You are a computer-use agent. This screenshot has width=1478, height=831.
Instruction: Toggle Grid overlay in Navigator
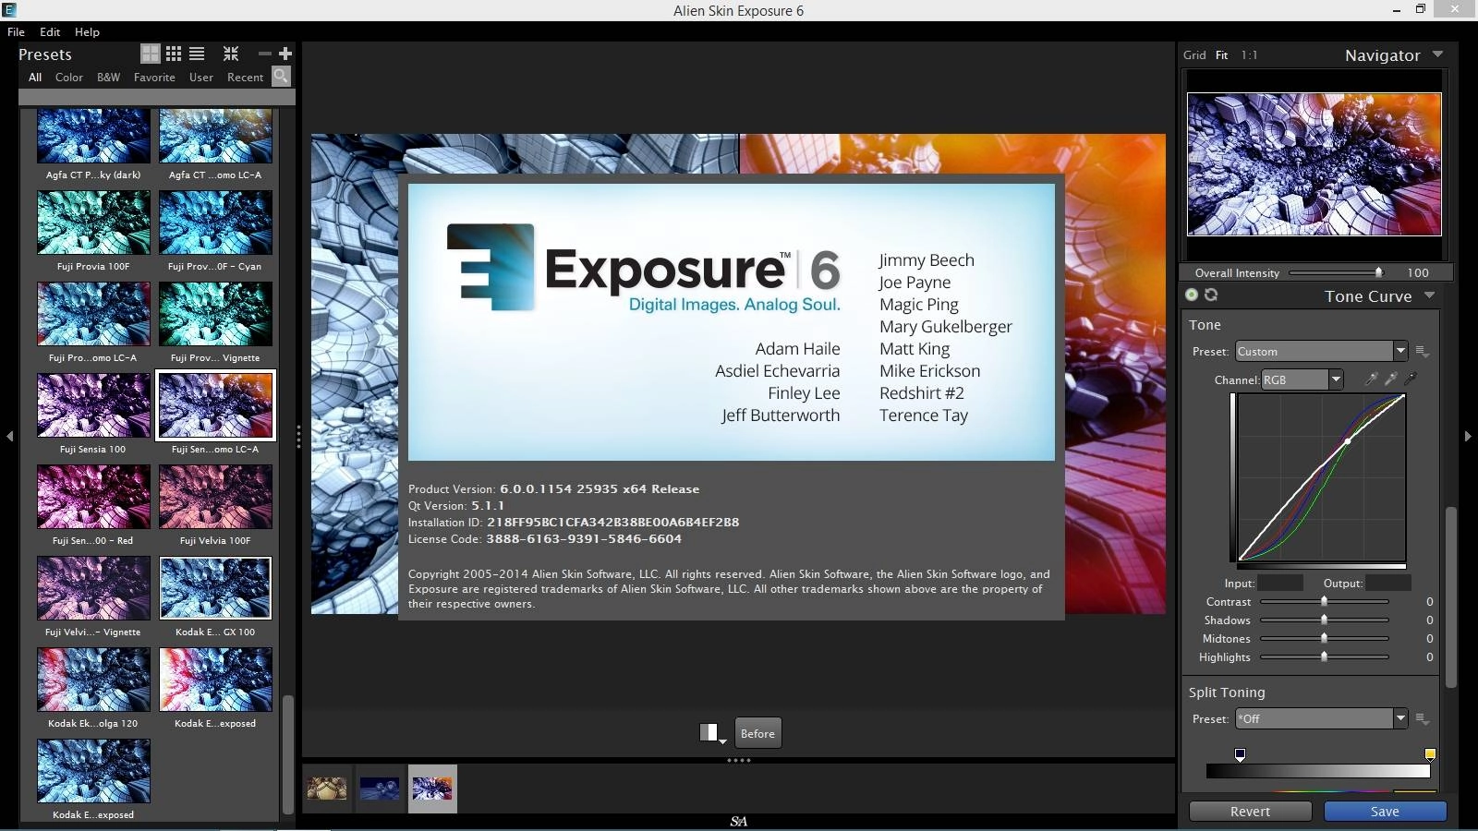(x=1194, y=55)
